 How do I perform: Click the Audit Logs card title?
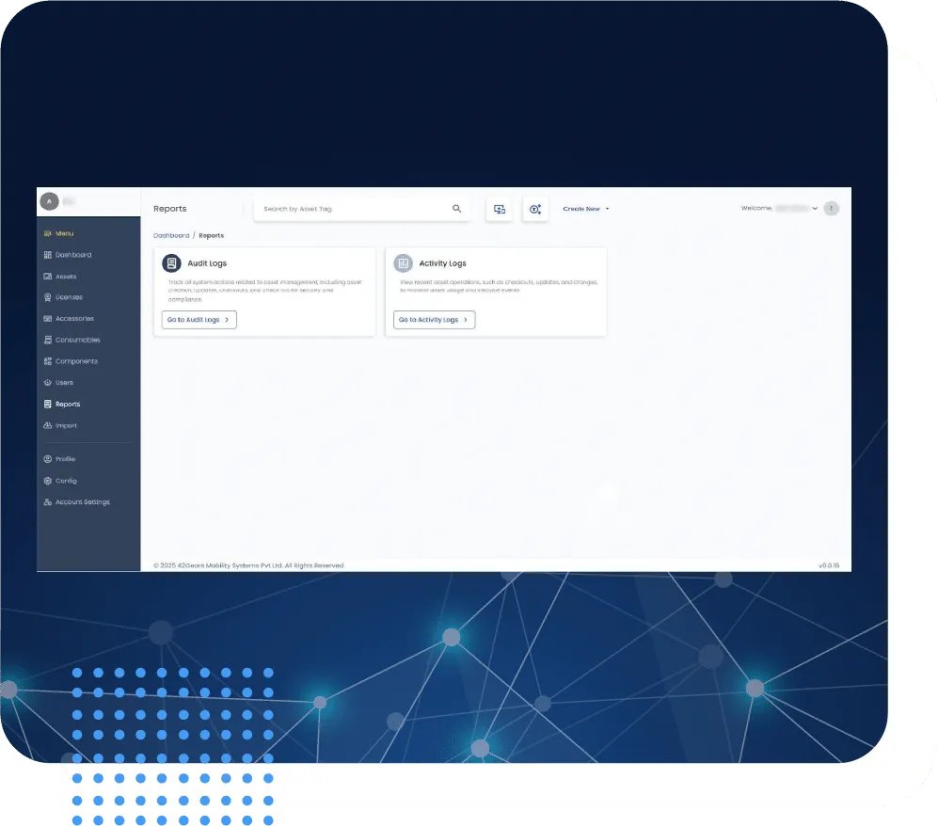[207, 263]
